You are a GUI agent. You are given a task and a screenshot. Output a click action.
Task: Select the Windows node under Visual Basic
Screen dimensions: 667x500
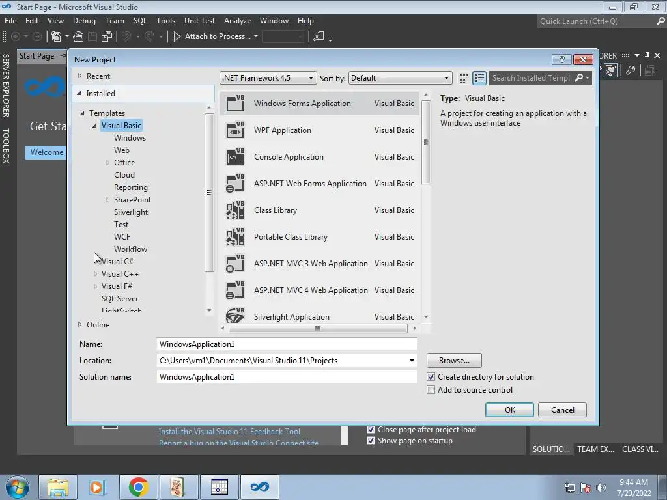click(x=130, y=138)
